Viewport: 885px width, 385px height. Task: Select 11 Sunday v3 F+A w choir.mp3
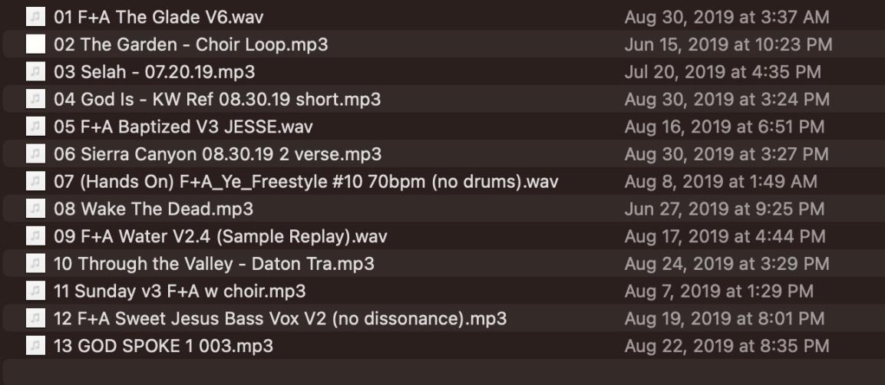coord(180,291)
